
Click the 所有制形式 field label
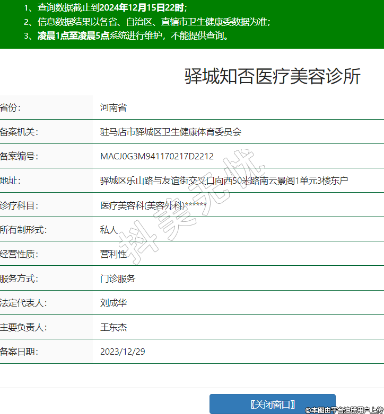click(23, 230)
